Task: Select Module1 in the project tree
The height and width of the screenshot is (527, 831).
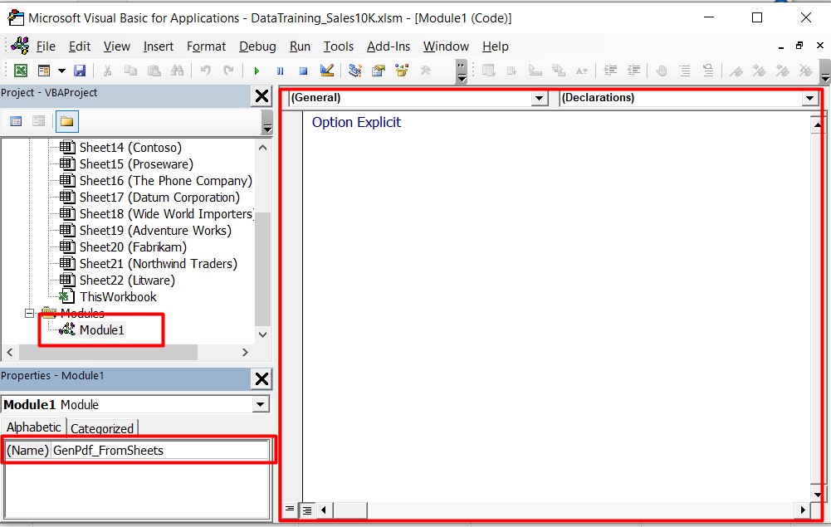Action: pos(101,330)
